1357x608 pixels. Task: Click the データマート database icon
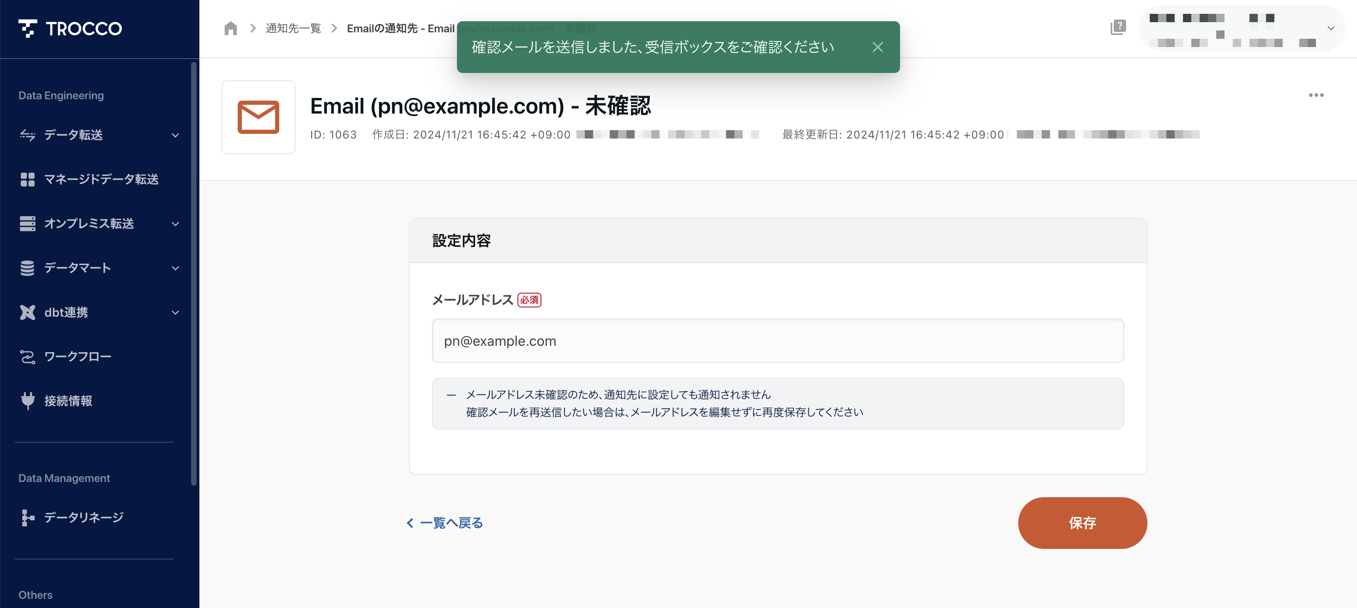point(27,268)
